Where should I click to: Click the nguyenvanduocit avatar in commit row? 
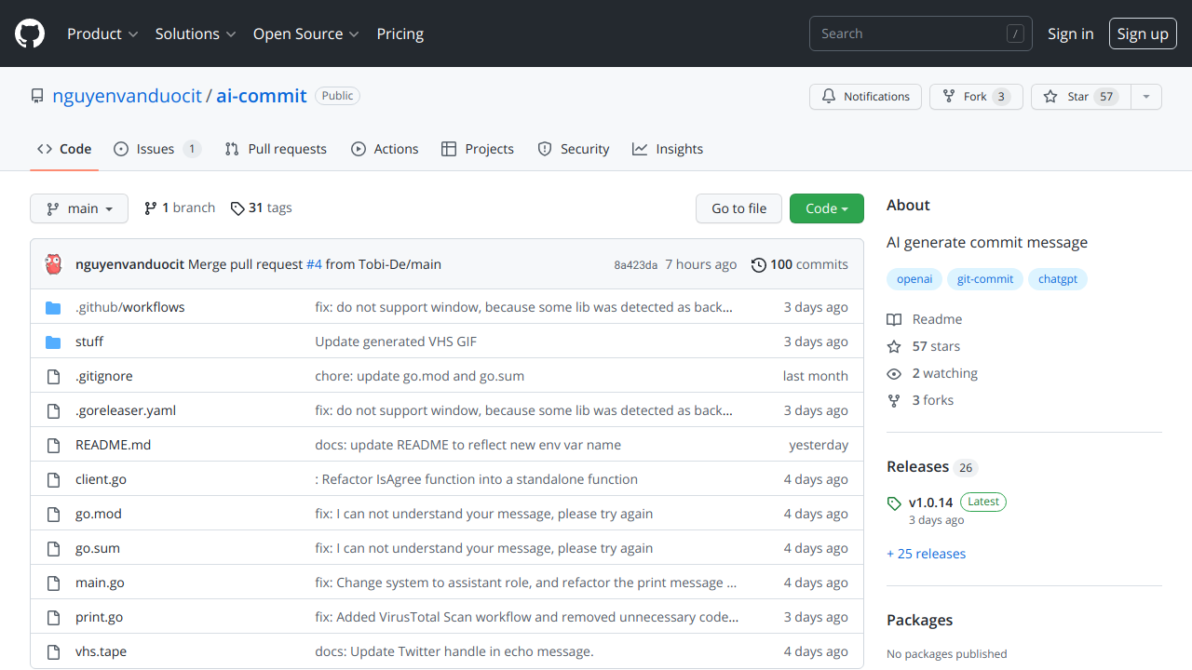tap(54, 264)
